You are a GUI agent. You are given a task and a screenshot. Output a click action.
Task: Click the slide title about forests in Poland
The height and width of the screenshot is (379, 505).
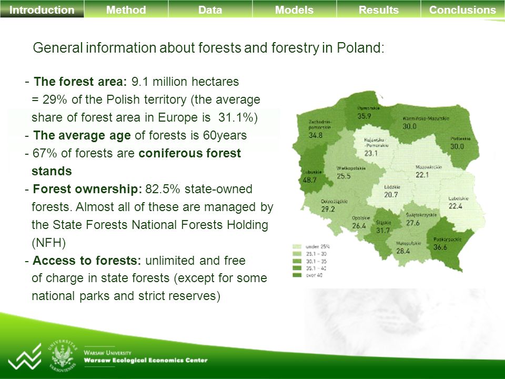(x=208, y=48)
